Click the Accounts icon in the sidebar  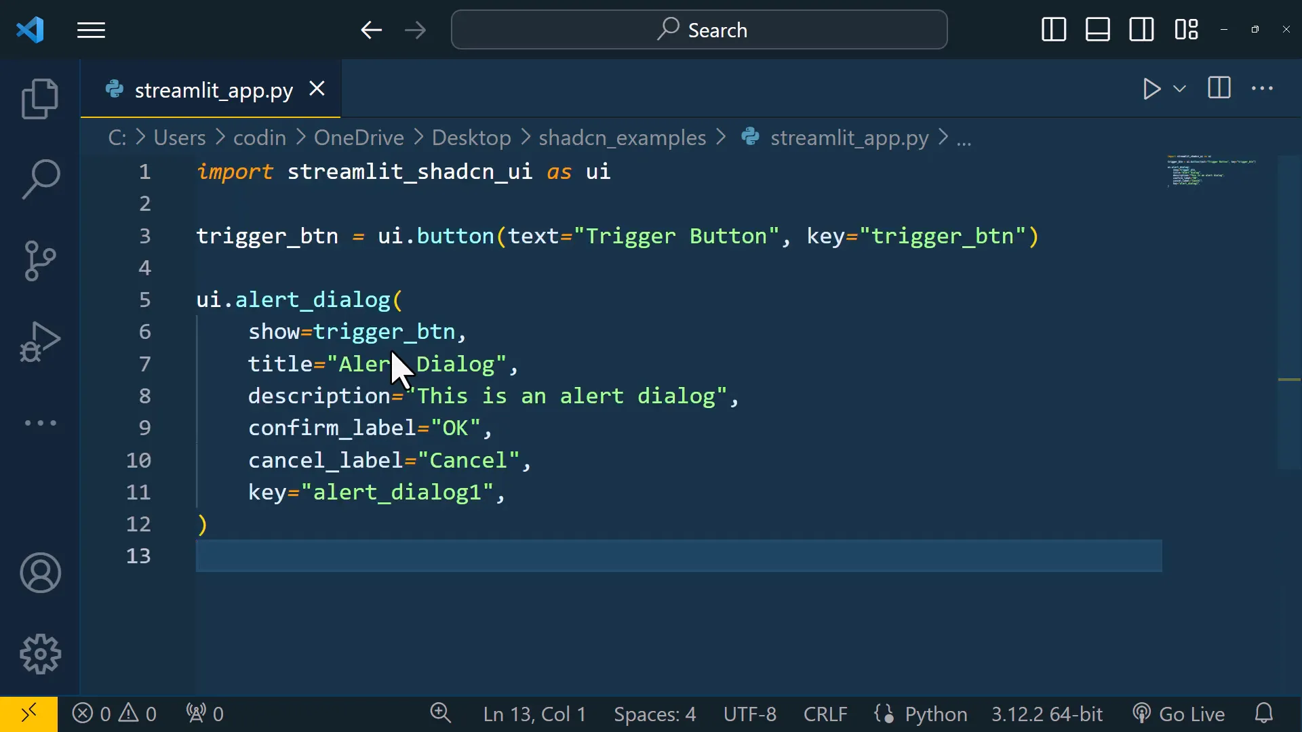(x=39, y=573)
